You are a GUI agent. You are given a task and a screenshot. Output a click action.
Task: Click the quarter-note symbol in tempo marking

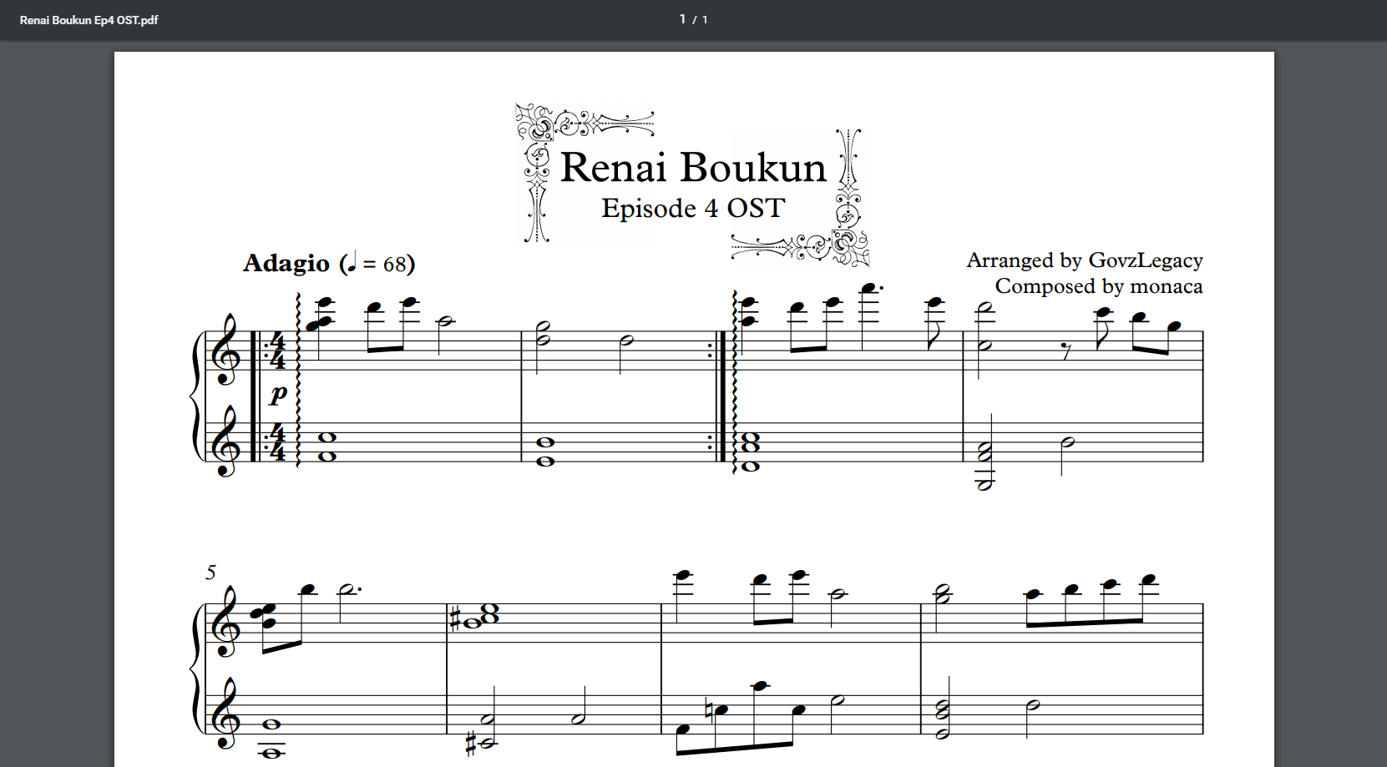pyautogui.click(x=351, y=264)
